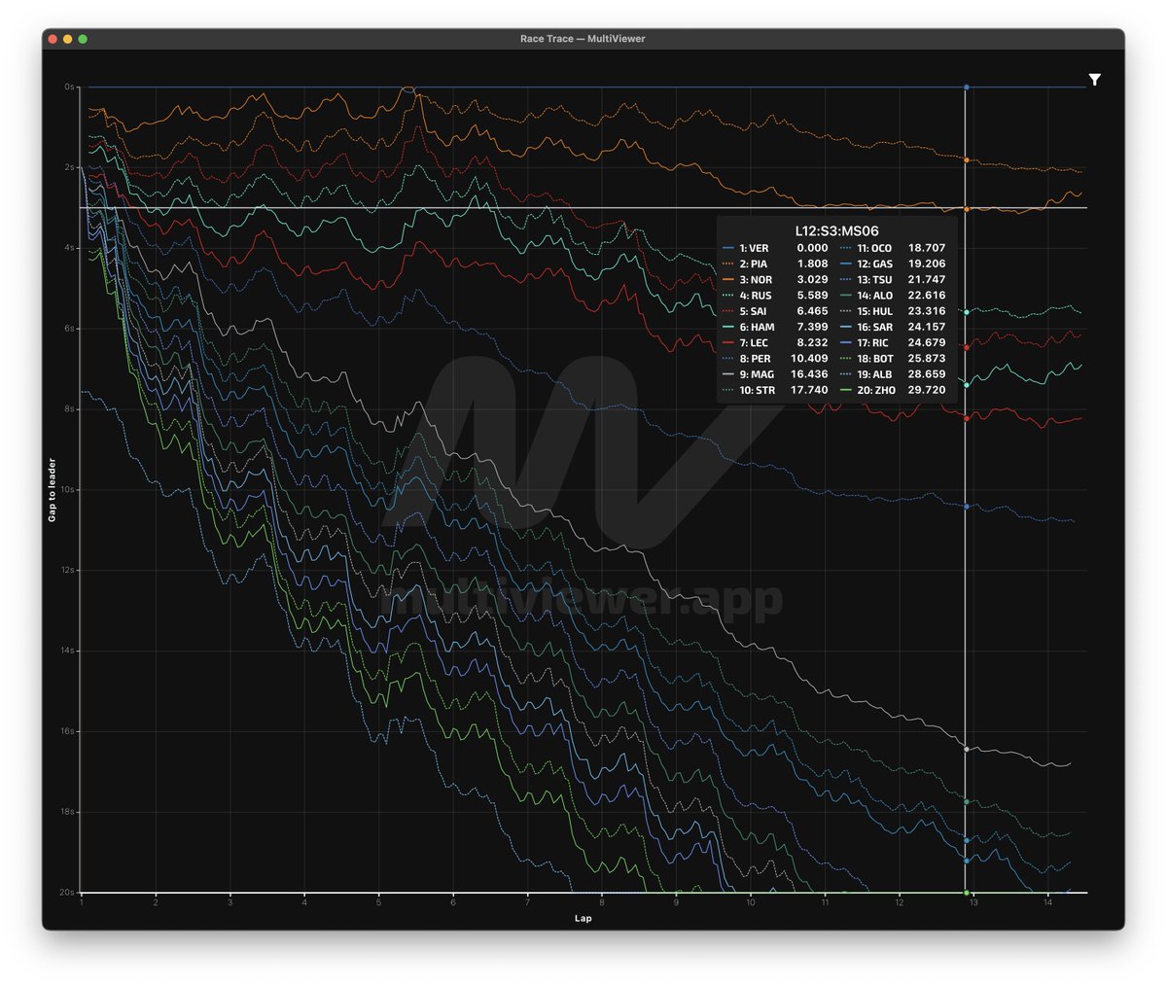Click the 0s gap axis label
Viewport: 1167px width, 986px height.
[x=69, y=88]
